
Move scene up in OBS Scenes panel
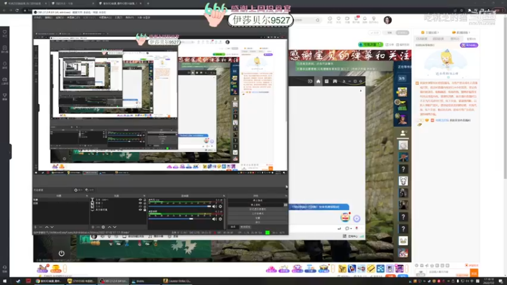click(46, 227)
